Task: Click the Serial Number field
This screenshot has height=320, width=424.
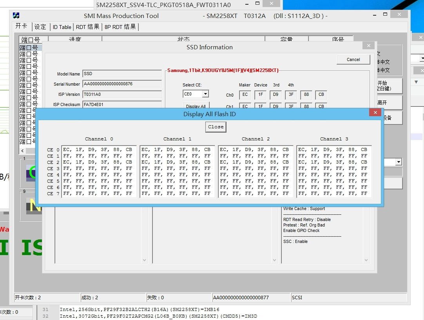Action: (121, 84)
